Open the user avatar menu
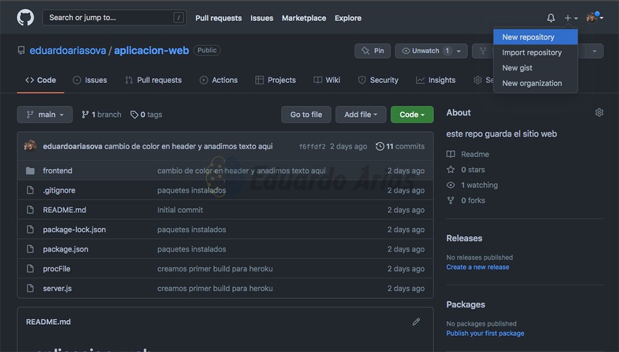 point(594,17)
